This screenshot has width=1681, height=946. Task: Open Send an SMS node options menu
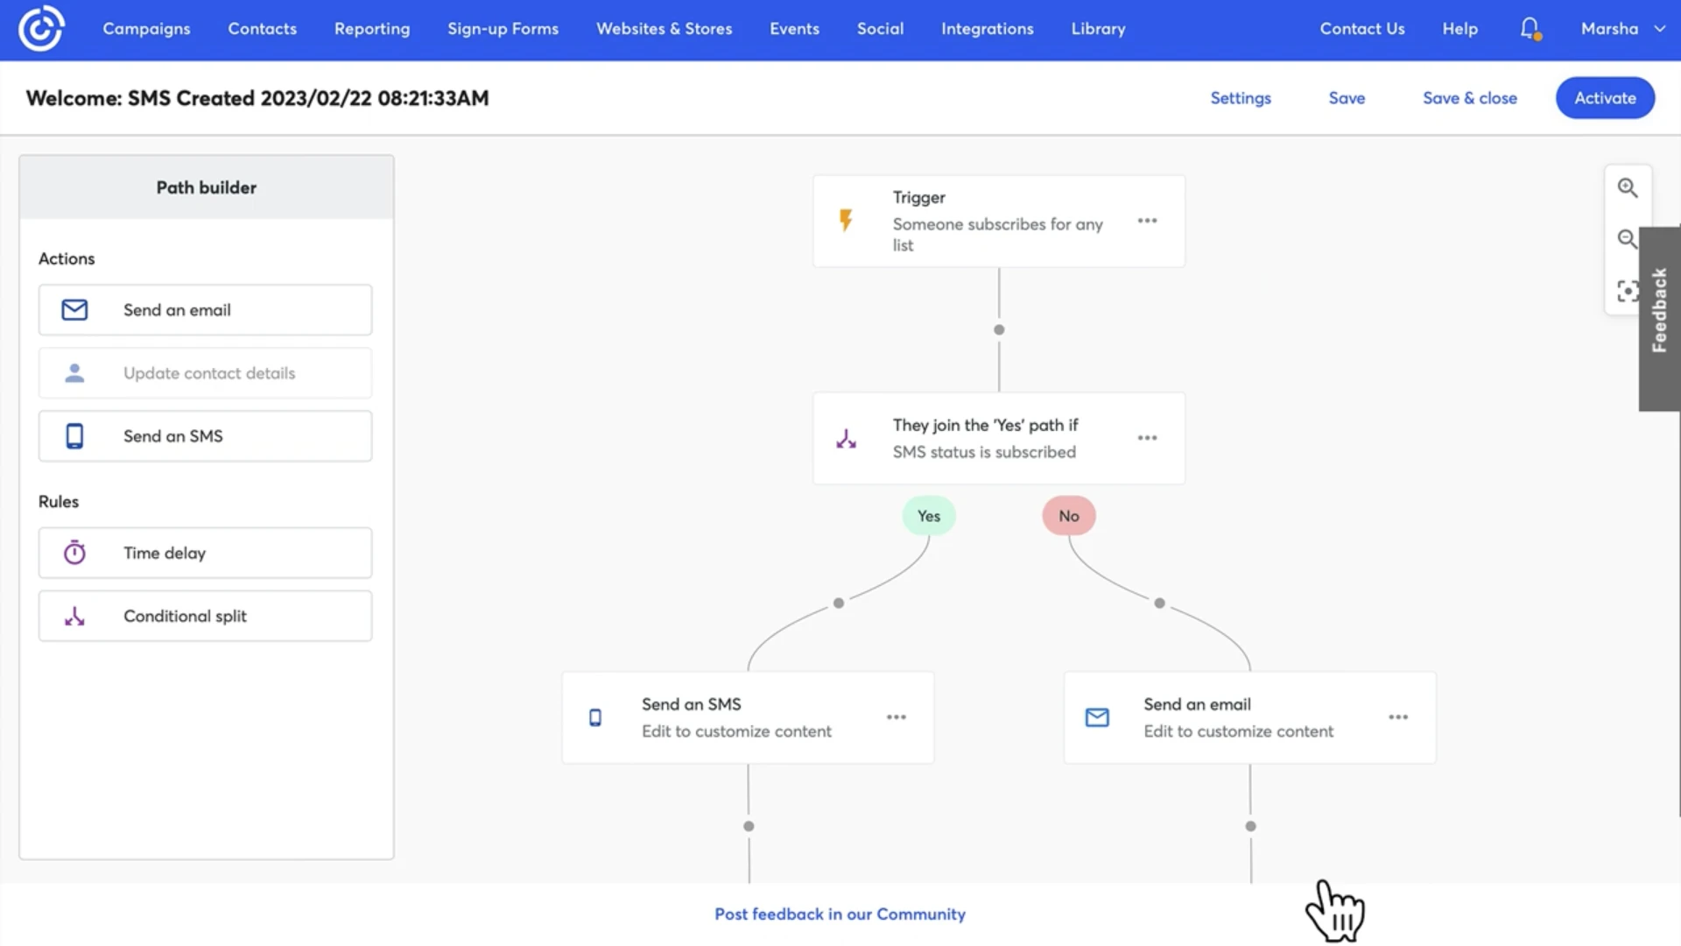(896, 717)
